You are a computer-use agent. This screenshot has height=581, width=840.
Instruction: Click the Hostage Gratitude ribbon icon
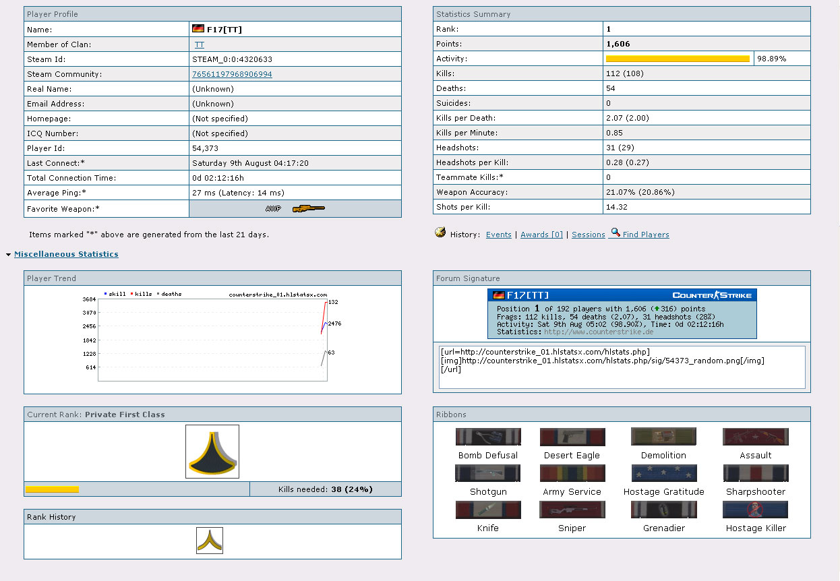pyautogui.click(x=663, y=473)
